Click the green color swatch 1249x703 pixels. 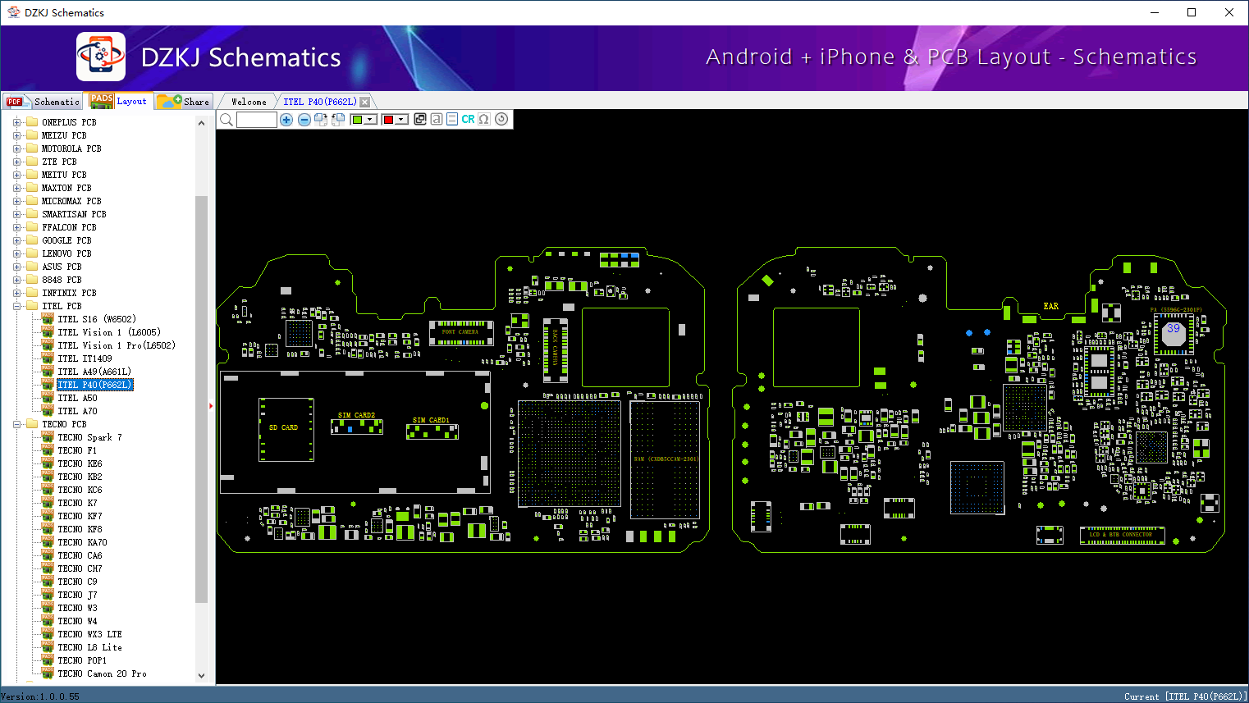tap(357, 120)
